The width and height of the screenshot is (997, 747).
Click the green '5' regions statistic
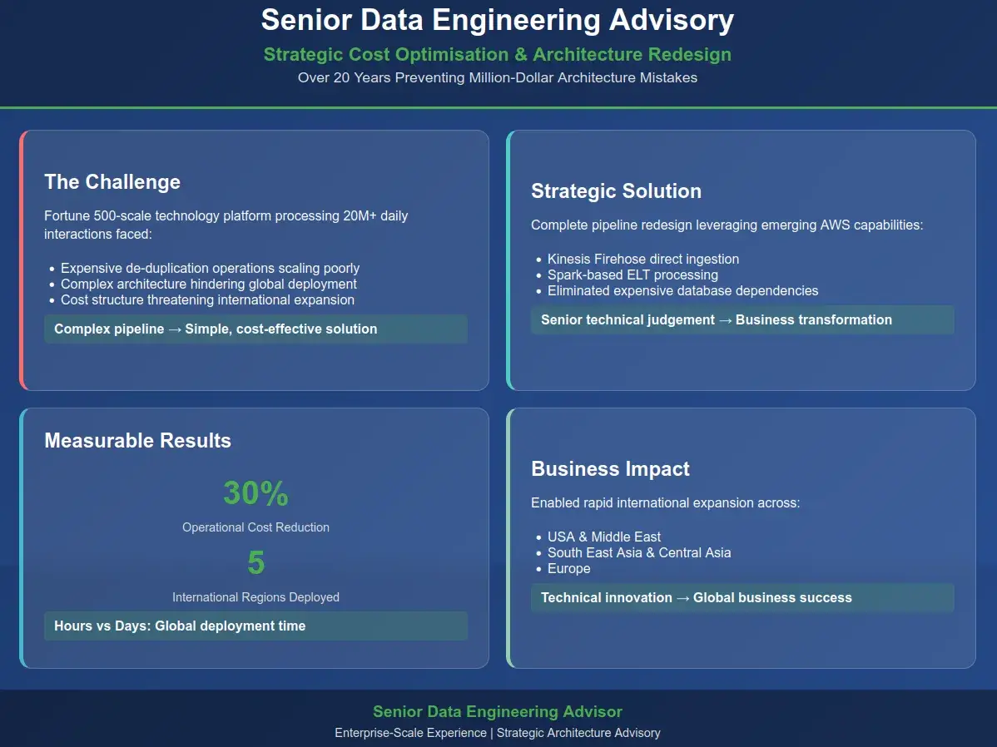[255, 564]
